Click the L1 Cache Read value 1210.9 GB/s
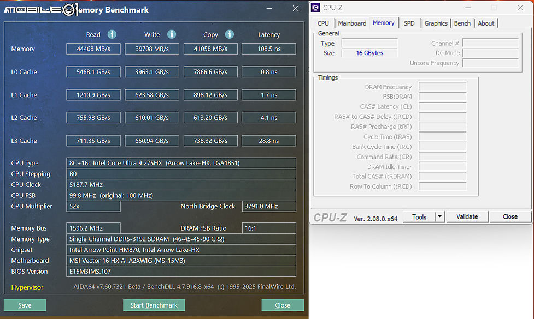Screen dimensions: 534x319 pyautogui.click(x=93, y=95)
